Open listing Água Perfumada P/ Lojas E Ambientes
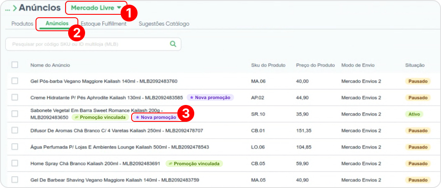This screenshot has width=441, height=188. click(x=119, y=147)
